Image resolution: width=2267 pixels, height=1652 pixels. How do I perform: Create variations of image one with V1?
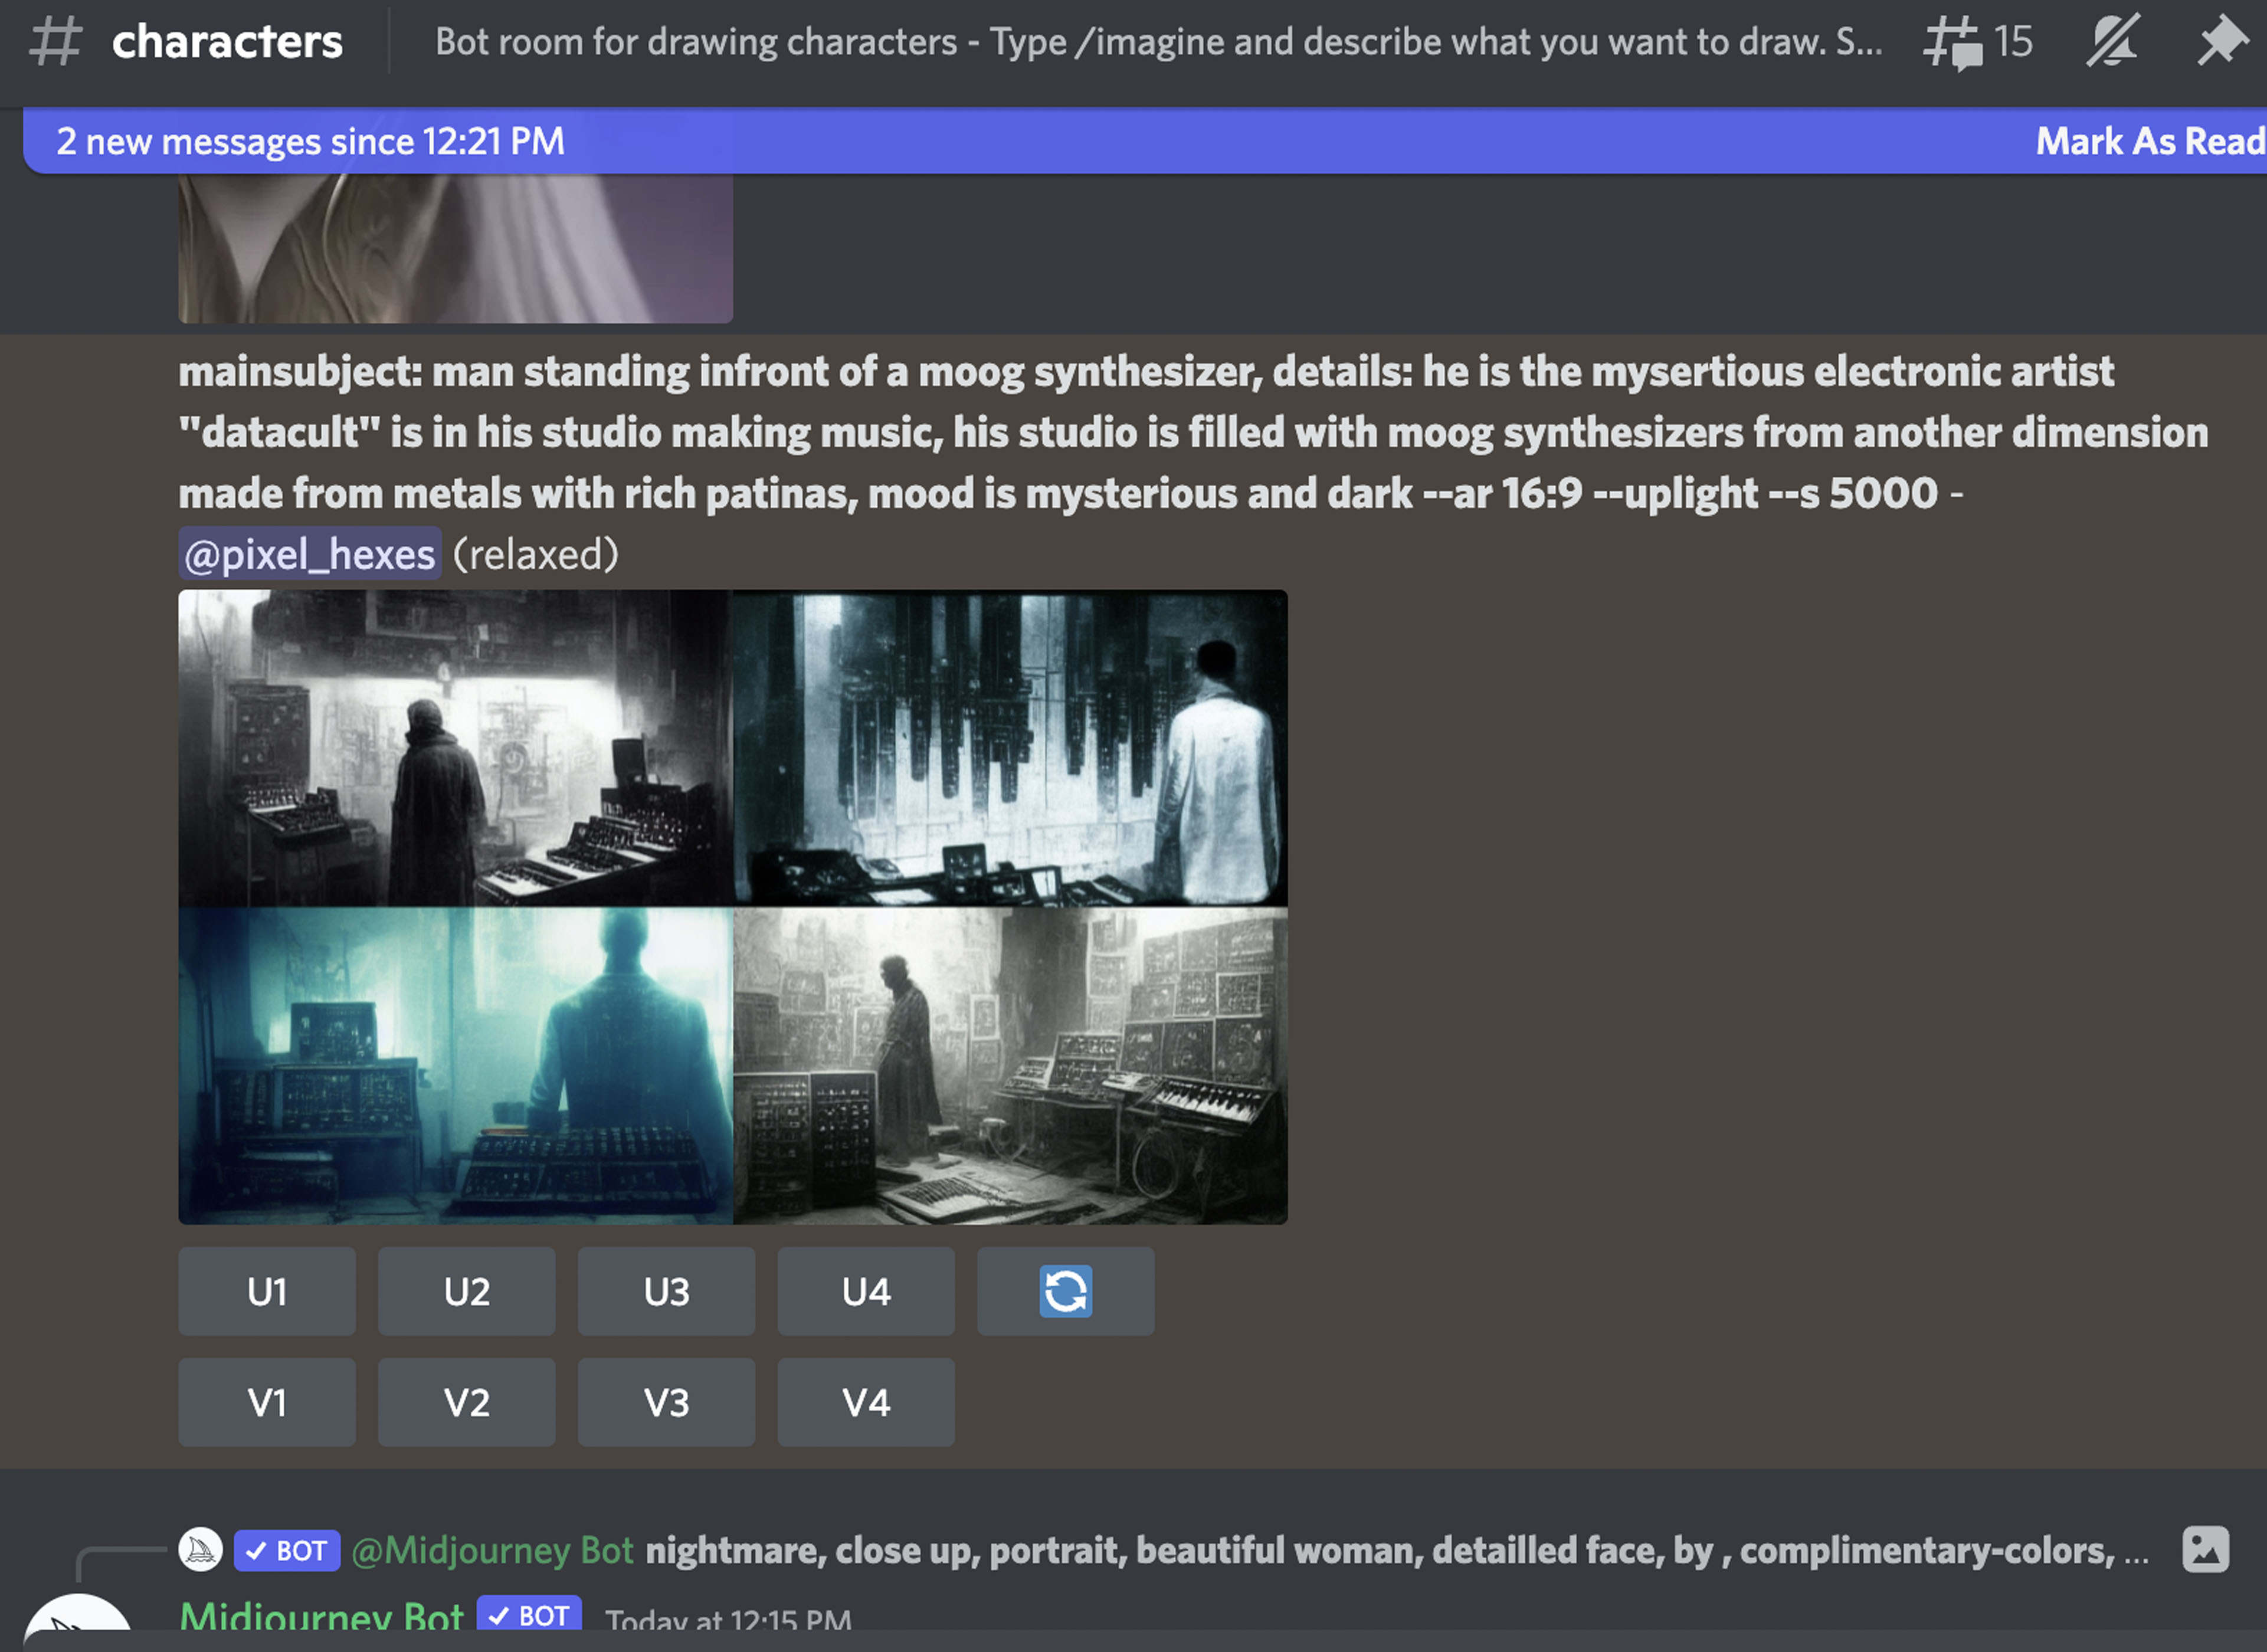click(267, 1402)
